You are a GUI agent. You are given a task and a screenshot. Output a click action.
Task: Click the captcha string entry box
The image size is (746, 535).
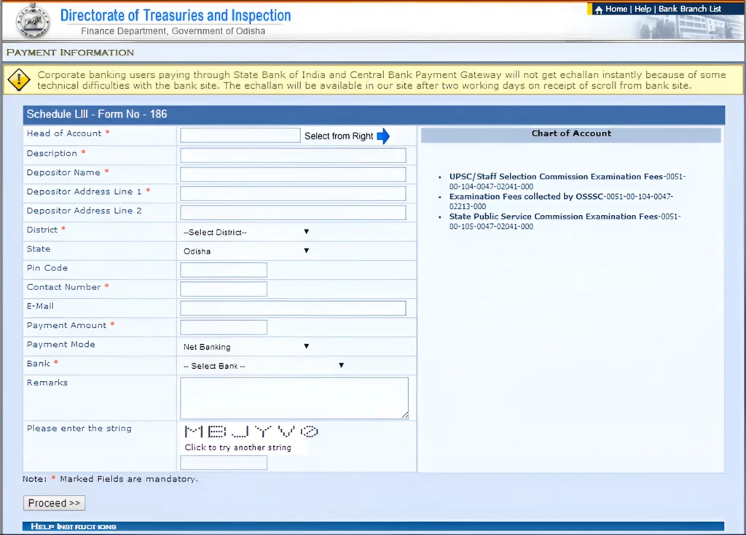[x=223, y=462]
